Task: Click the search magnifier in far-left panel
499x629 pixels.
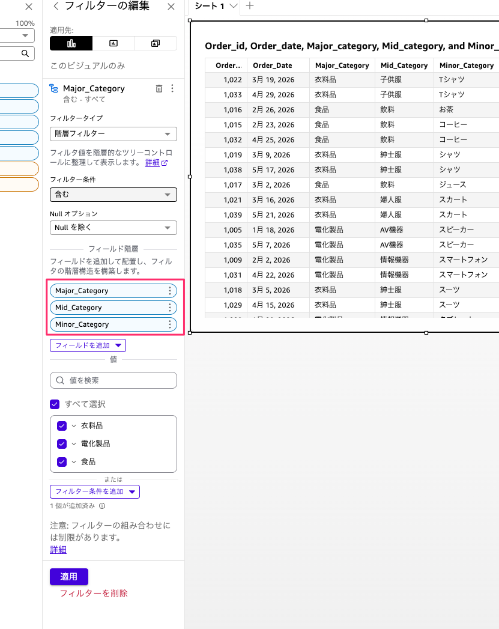Action: 25,53
